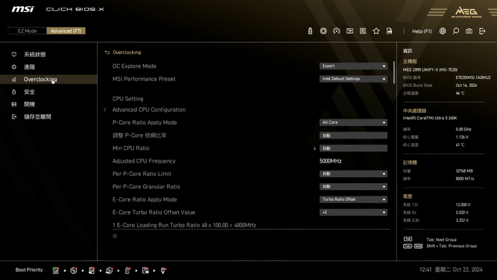This screenshot has width=497, height=280.
Task: Open Favorites star icon
Action: 376,31
